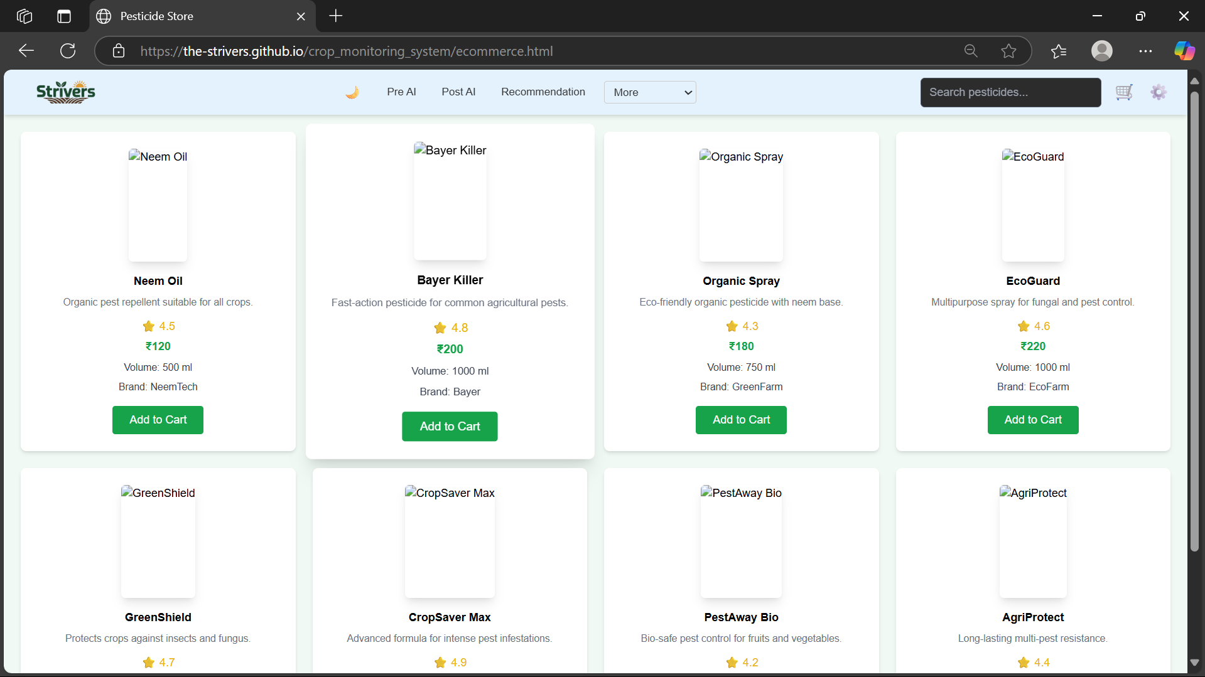
Task: Go back in the browser
Action: [26, 51]
